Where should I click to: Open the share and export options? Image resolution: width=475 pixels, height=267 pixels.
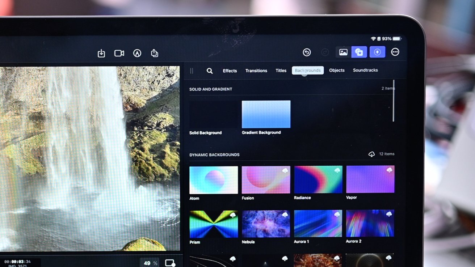(155, 53)
